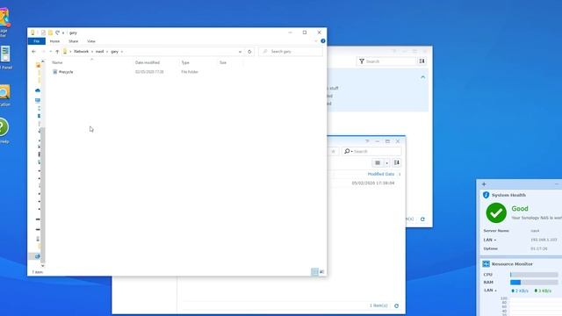Click the navigation pane scrollbar

(43, 195)
